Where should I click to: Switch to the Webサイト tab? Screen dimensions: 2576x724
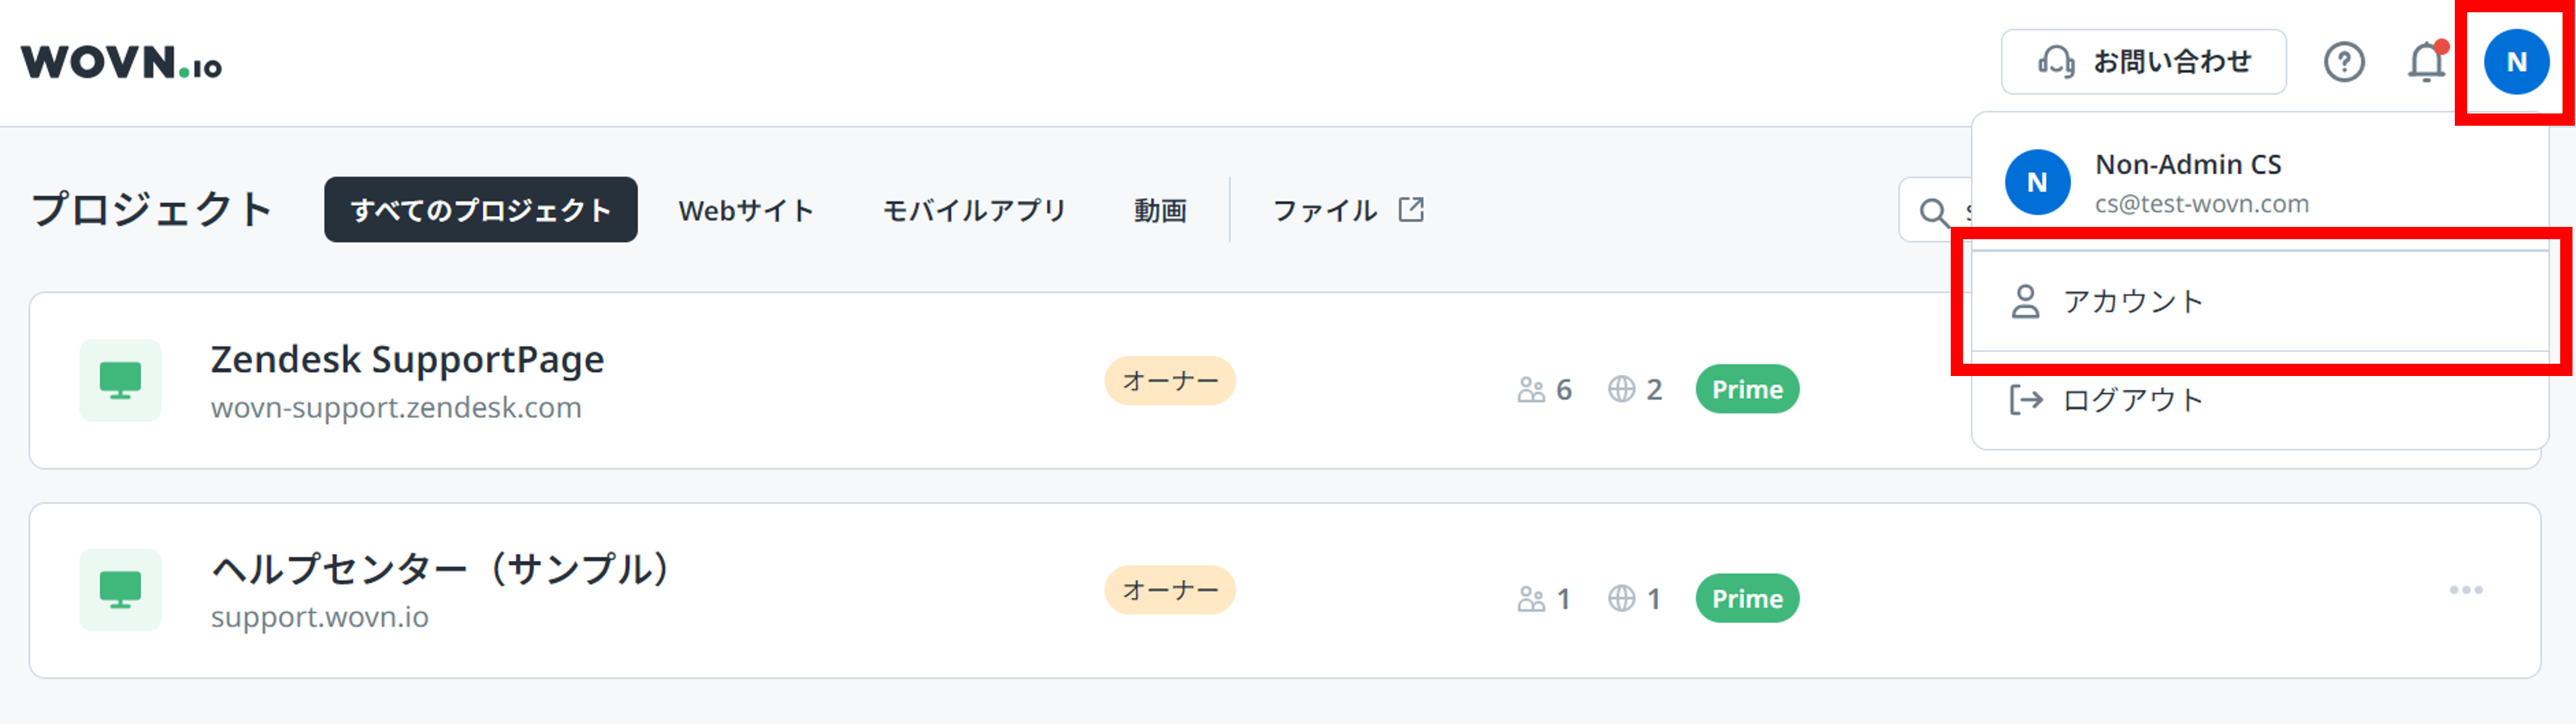tap(746, 210)
